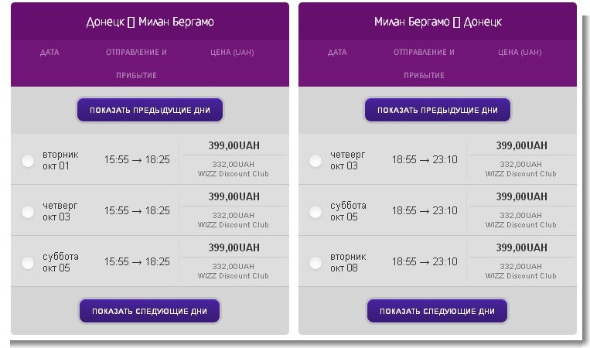This screenshot has width=590, height=348.
Task: Show previous days for Милан–Донецк flights
Action: click(x=437, y=110)
